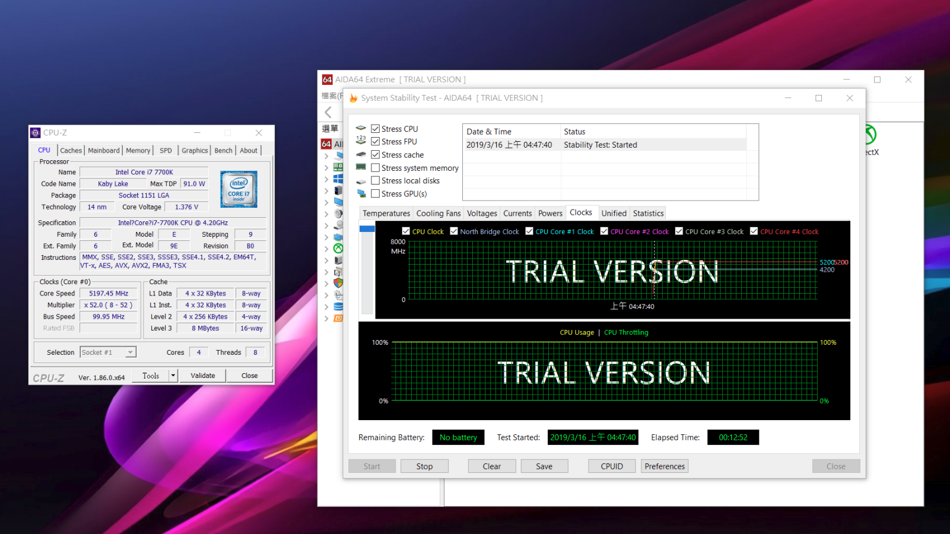This screenshot has height=534, width=950.
Task: Click the Windows logo icon in AIDA64 tree
Action: 338,179
